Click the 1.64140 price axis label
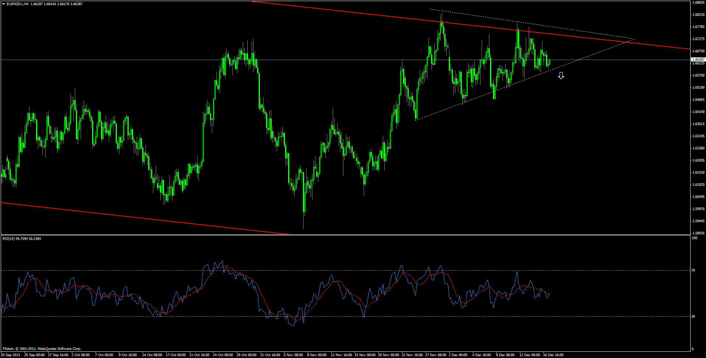 pos(698,112)
